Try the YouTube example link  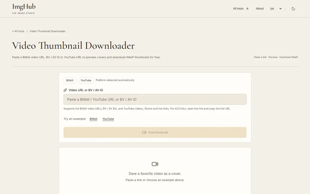[x=108, y=119]
